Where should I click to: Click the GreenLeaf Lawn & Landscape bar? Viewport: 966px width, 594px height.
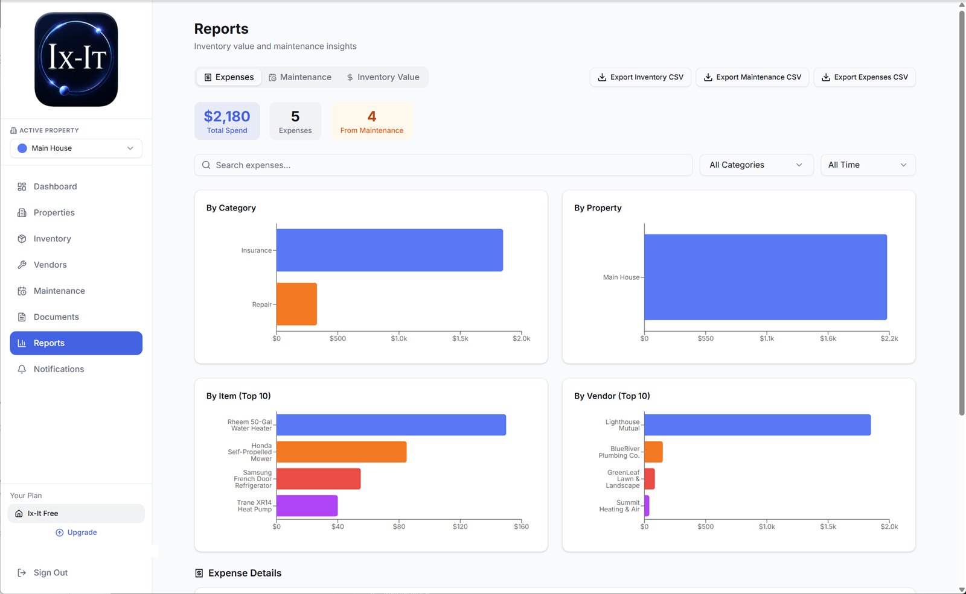click(650, 479)
